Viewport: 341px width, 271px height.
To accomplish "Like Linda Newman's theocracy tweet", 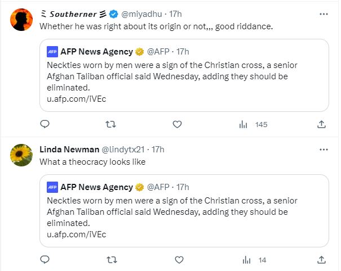I will [x=178, y=260].
